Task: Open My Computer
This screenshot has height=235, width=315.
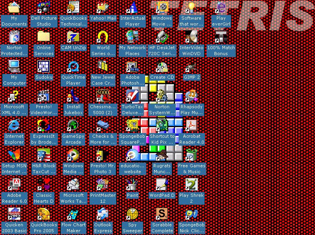Action: pos(14,67)
